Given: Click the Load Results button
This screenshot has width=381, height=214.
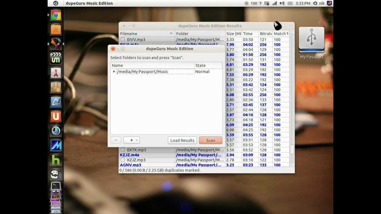Looking at the screenshot, I should [182, 140].
